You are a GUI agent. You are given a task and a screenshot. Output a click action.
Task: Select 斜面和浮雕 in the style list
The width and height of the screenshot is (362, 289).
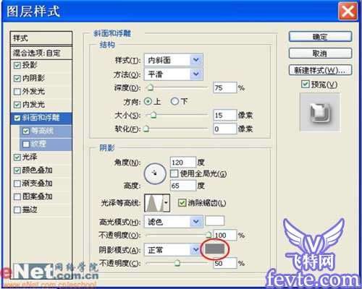point(41,118)
